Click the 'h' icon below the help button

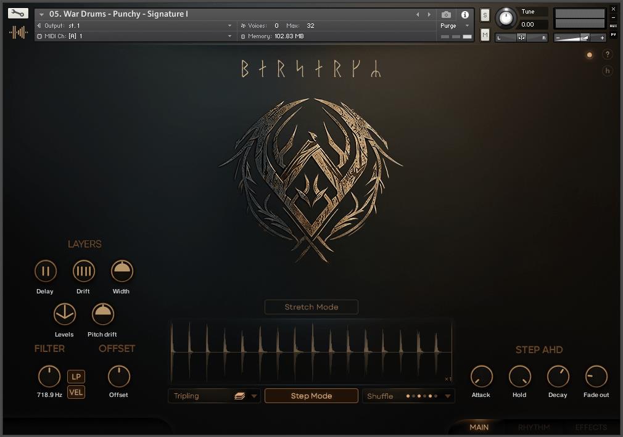click(608, 71)
